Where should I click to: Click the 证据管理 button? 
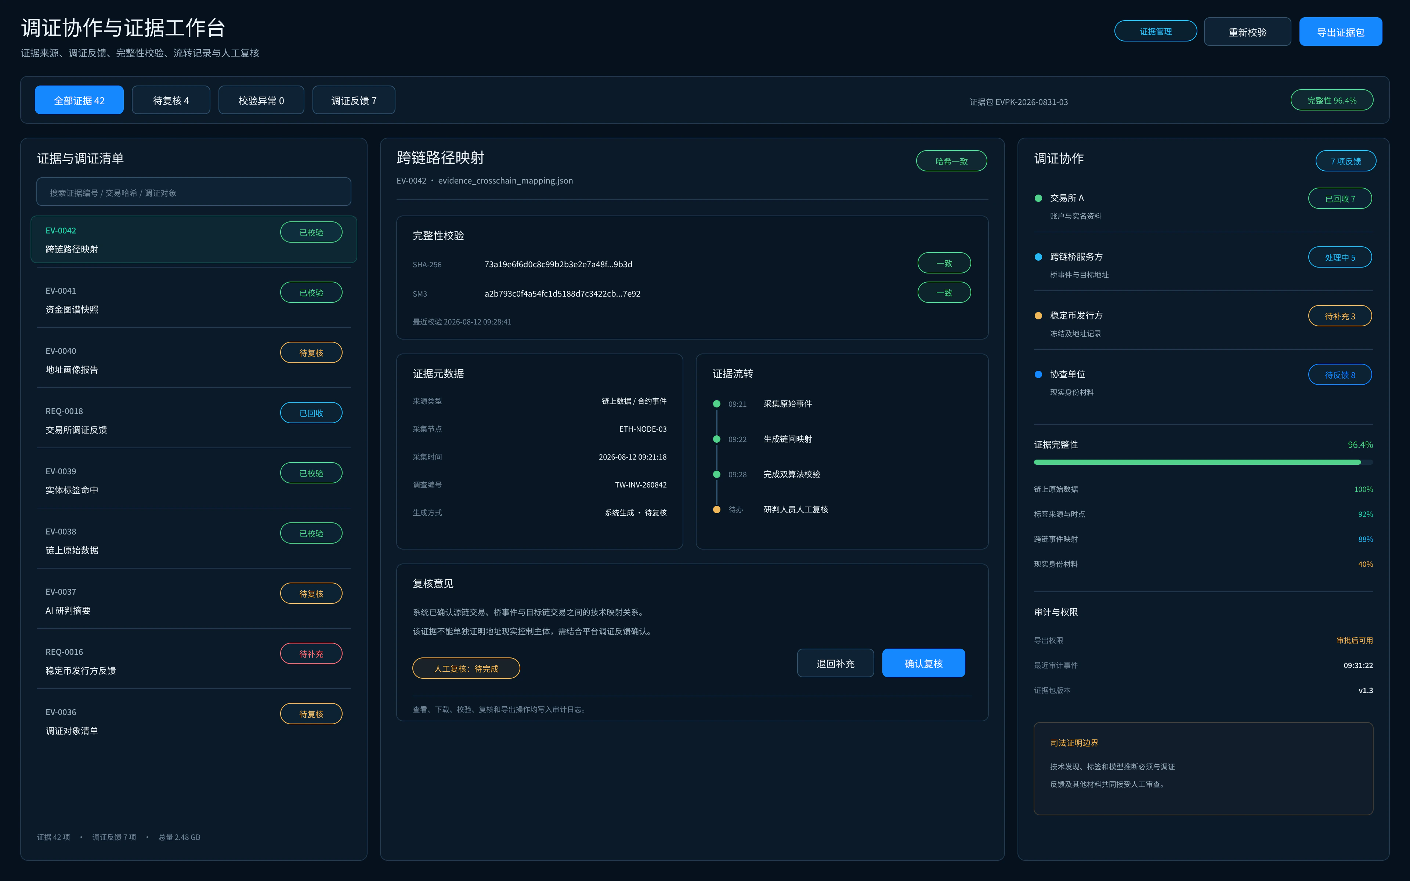[1156, 32]
